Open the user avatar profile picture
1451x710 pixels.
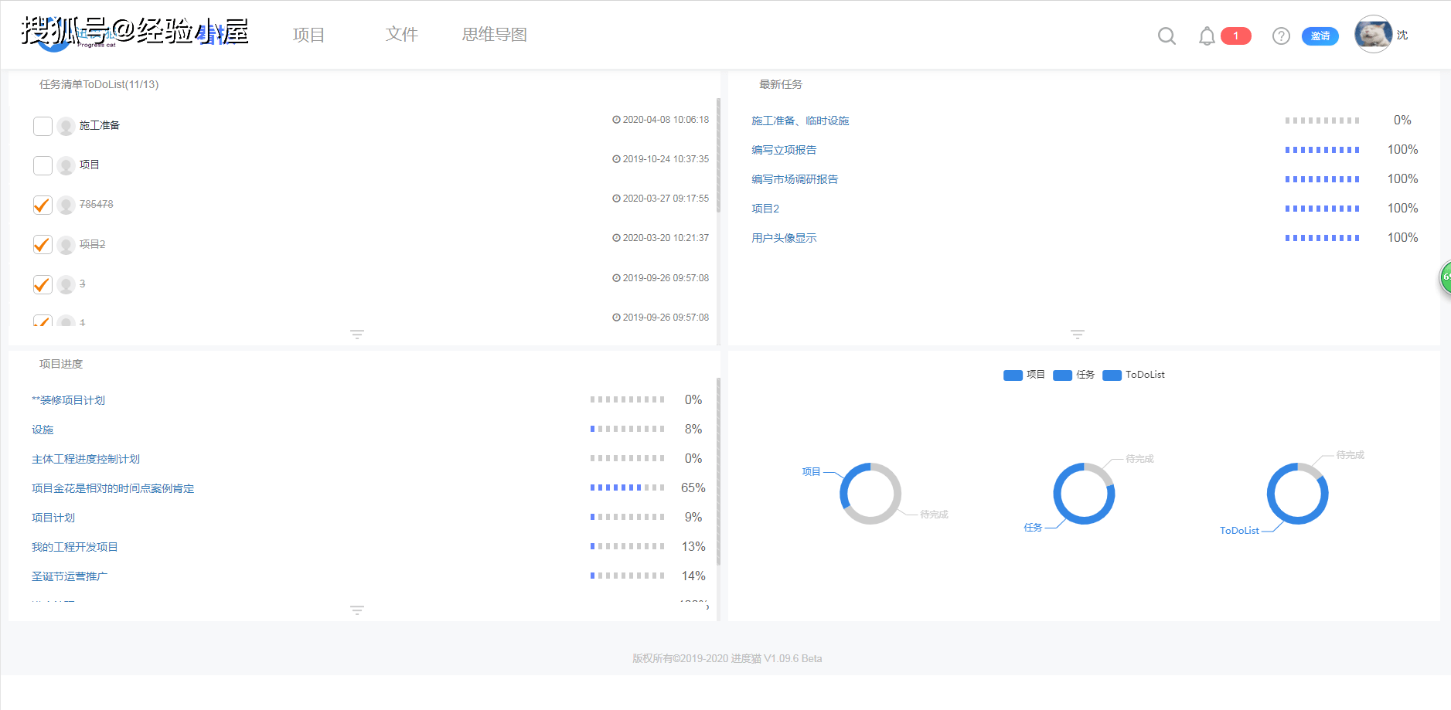[x=1373, y=35]
